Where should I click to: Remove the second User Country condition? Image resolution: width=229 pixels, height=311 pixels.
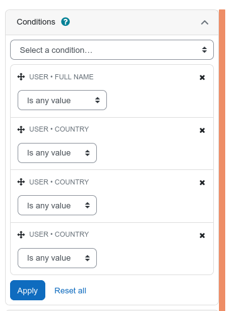tap(202, 183)
